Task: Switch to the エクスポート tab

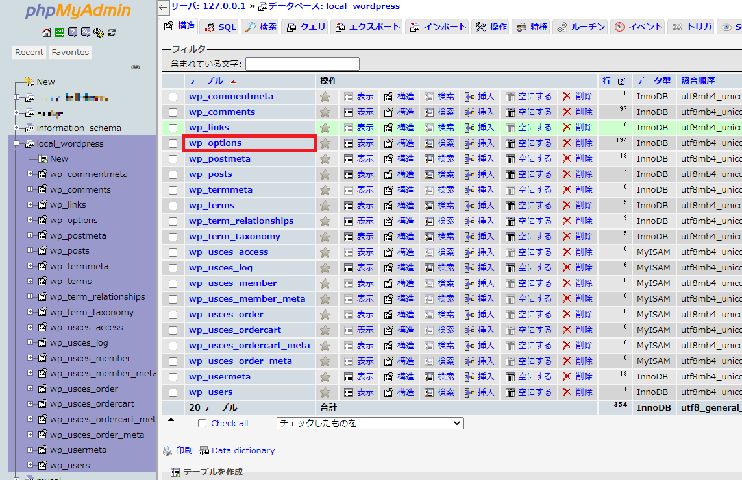Action: tap(367, 27)
